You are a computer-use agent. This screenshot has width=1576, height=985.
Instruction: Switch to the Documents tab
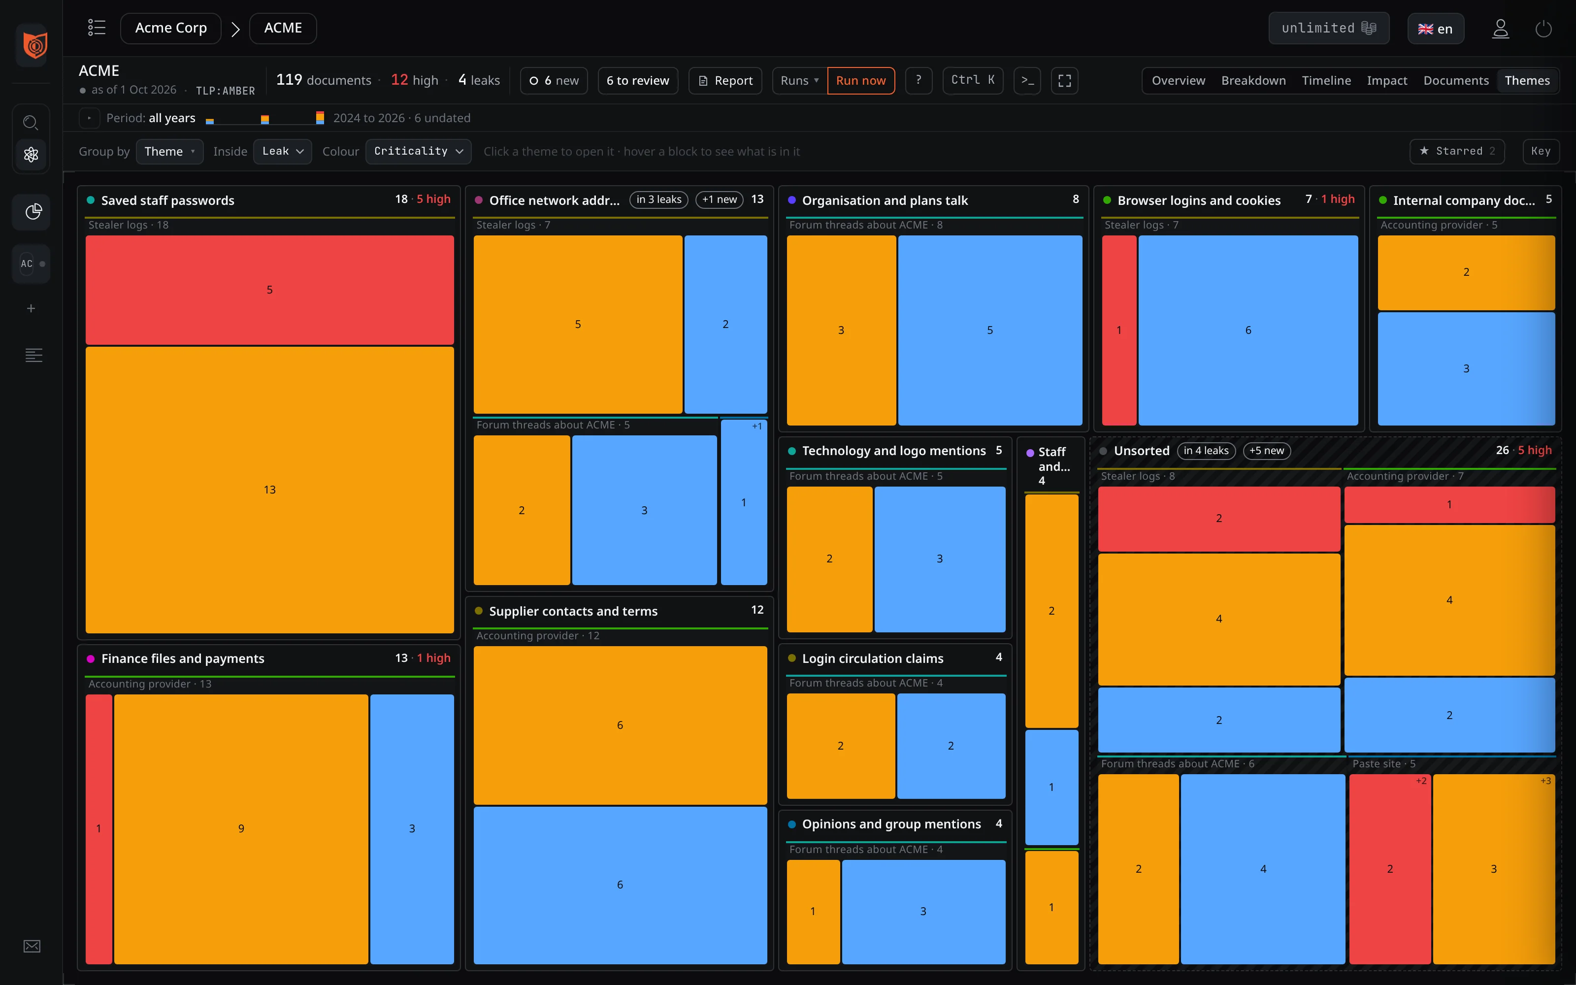pos(1455,80)
